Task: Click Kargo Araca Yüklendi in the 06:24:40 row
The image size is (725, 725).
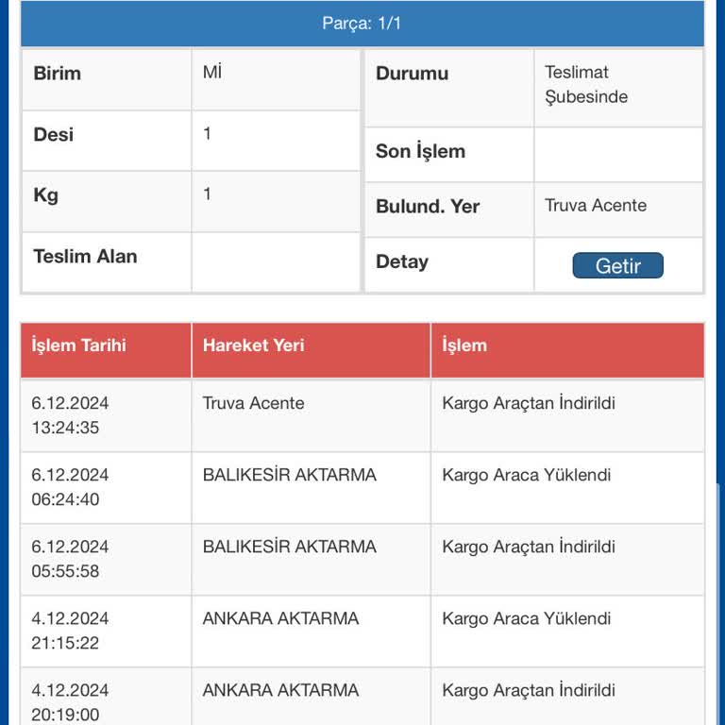Action: [526, 475]
